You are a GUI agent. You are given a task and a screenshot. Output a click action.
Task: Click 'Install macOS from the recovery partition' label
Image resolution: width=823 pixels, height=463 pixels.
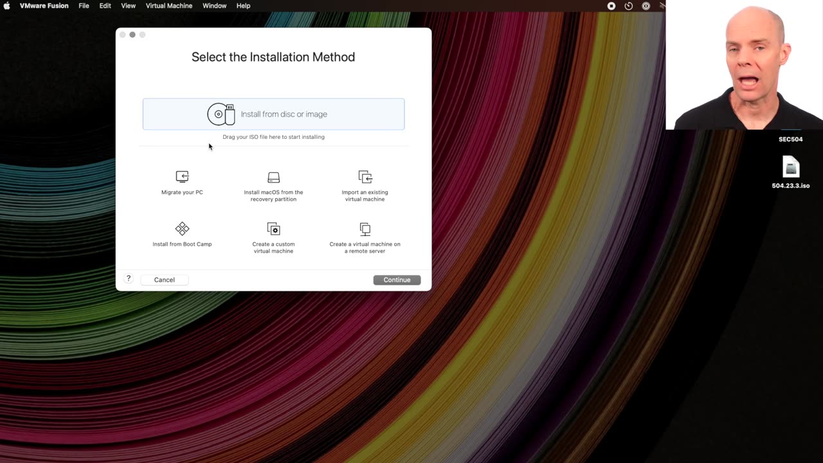click(x=273, y=195)
